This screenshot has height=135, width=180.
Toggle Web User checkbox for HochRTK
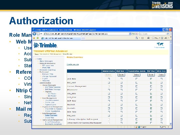coord(161,104)
